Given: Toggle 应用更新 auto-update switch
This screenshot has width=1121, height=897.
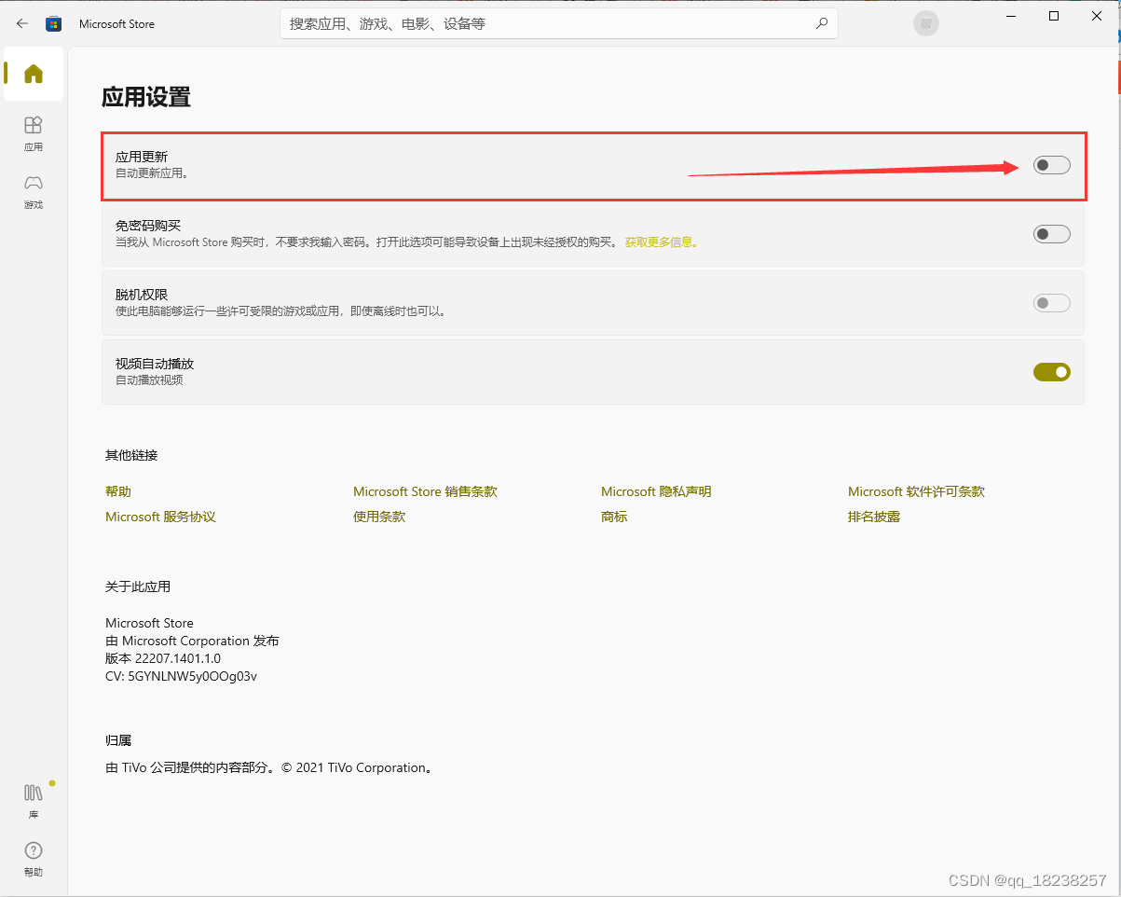Looking at the screenshot, I should point(1051,166).
